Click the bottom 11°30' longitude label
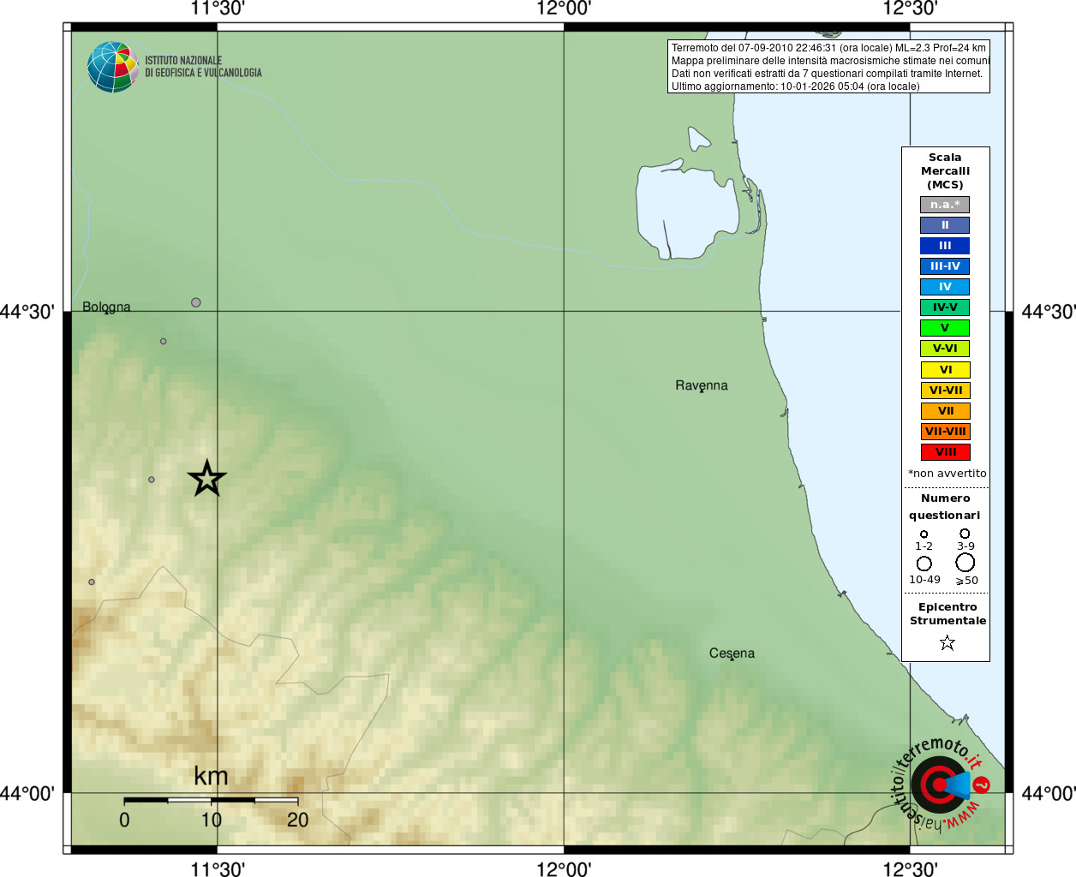 coord(218,869)
